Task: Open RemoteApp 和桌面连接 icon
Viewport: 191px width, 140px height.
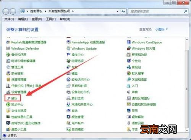Action: [68, 42]
